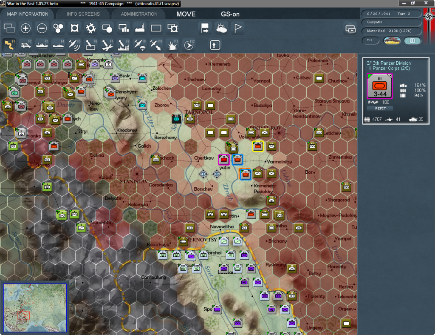Click the airbase marker numbered 42
The width and height of the screenshot is (435, 335).
click(x=217, y=174)
